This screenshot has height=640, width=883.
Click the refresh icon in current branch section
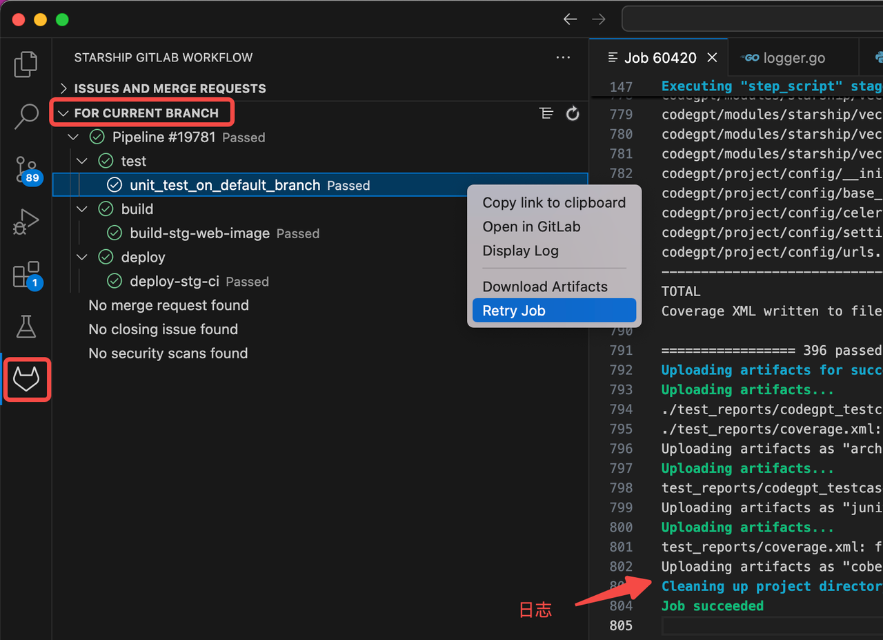573,114
